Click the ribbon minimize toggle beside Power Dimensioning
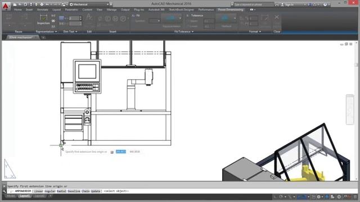This screenshot has height=202, width=360. pos(253,10)
